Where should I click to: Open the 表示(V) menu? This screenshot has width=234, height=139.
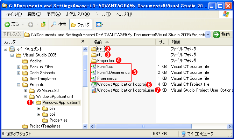point(54,14)
